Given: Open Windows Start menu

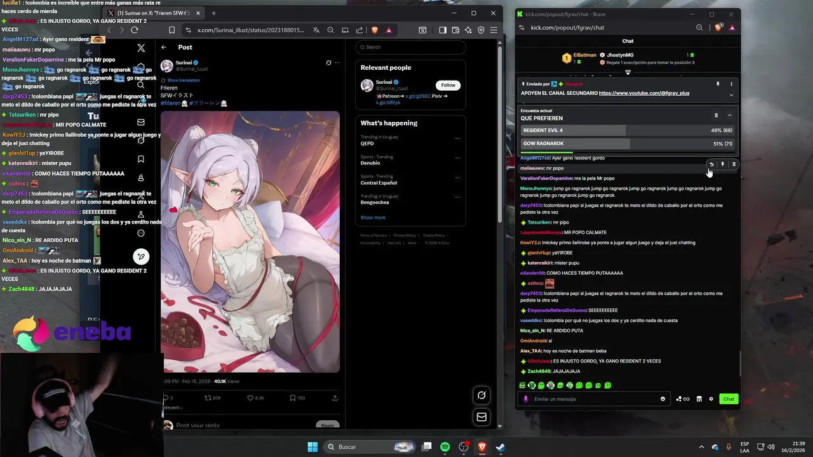Looking at the screenshot, I should pos(312,447).
